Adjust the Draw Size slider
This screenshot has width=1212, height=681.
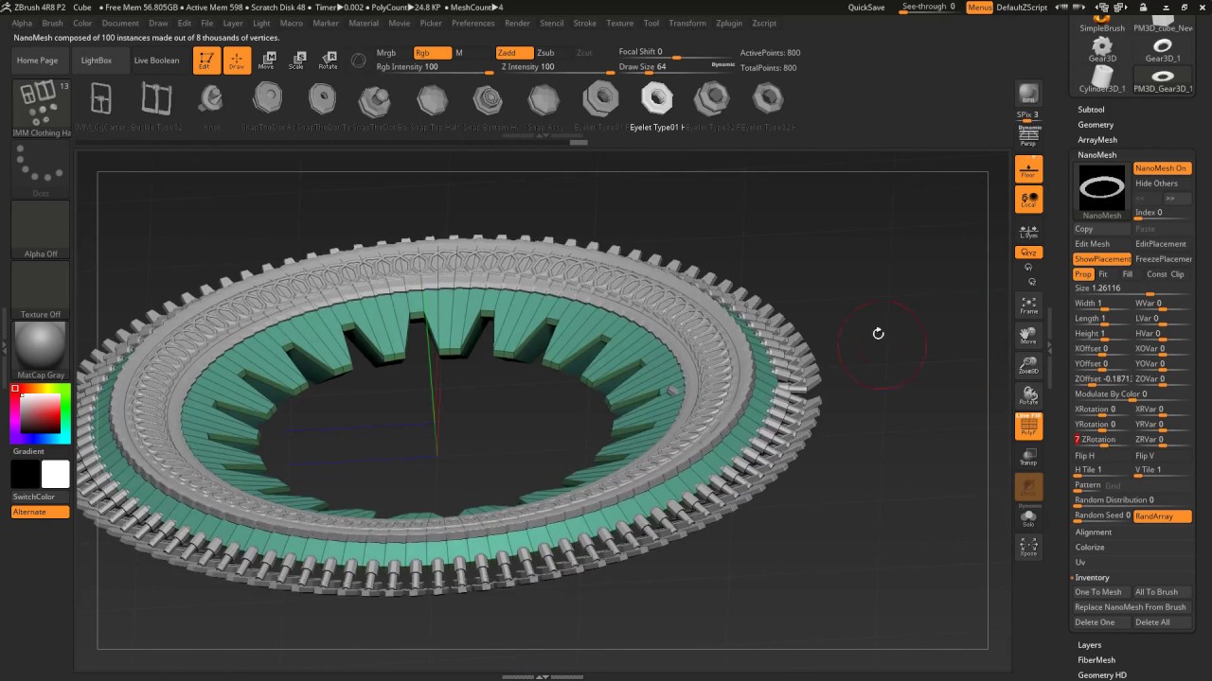677,67
